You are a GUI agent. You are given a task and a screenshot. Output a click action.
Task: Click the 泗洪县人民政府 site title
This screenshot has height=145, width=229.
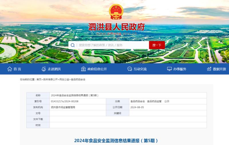coord(117,27)
